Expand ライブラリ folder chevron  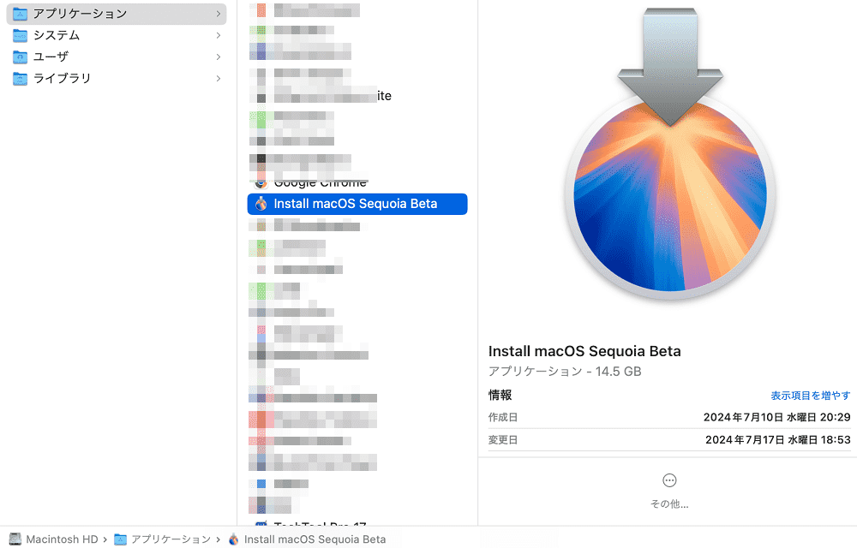pos(218,79)
